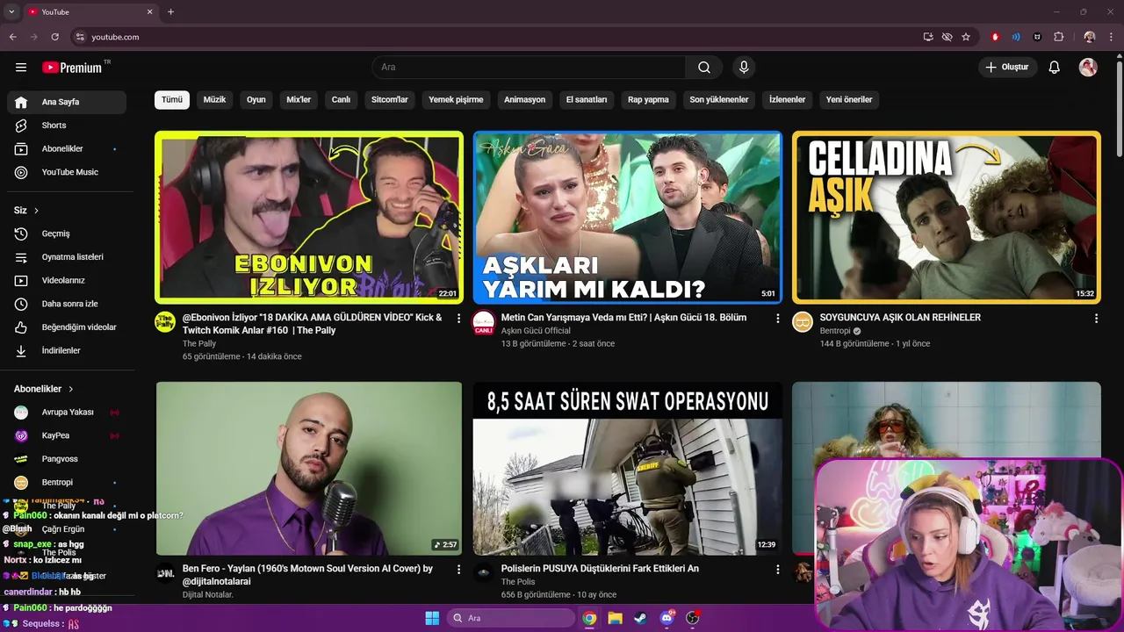Open Pangvoss subscription channel
1124x632 pixels.
point(67,459)
